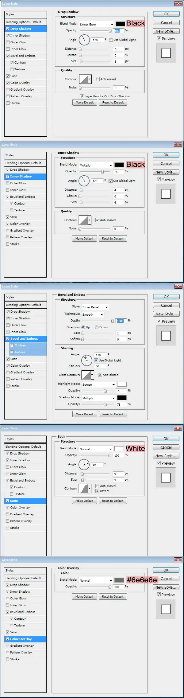Screen dimensions: 184x698
Task: Open the Highlight Mode dropdown showing Screen
Action: coord(98,384)
